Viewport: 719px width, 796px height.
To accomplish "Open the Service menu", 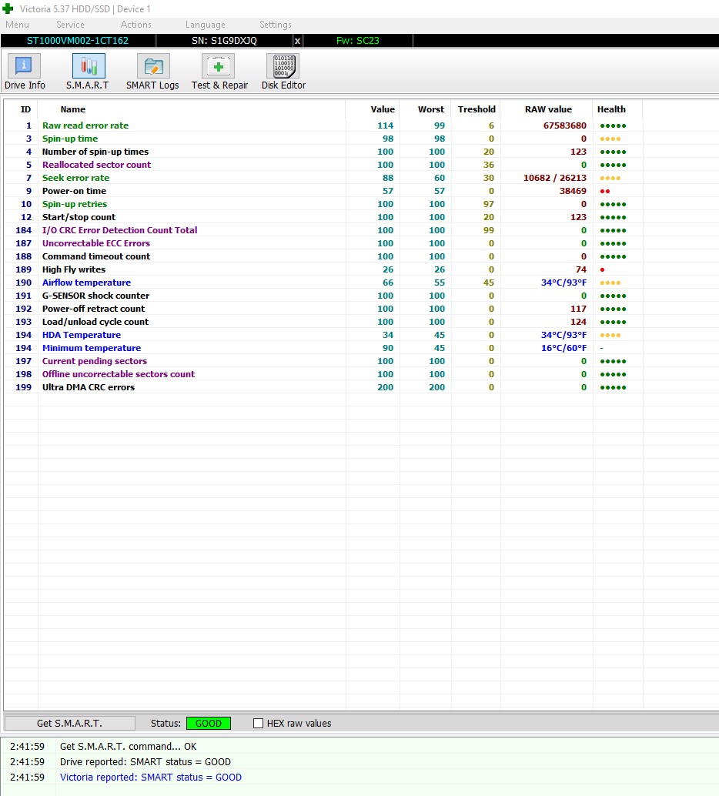I will tap(70, 25).
